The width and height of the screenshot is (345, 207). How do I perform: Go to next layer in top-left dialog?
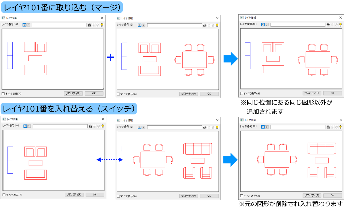point(28,25)
